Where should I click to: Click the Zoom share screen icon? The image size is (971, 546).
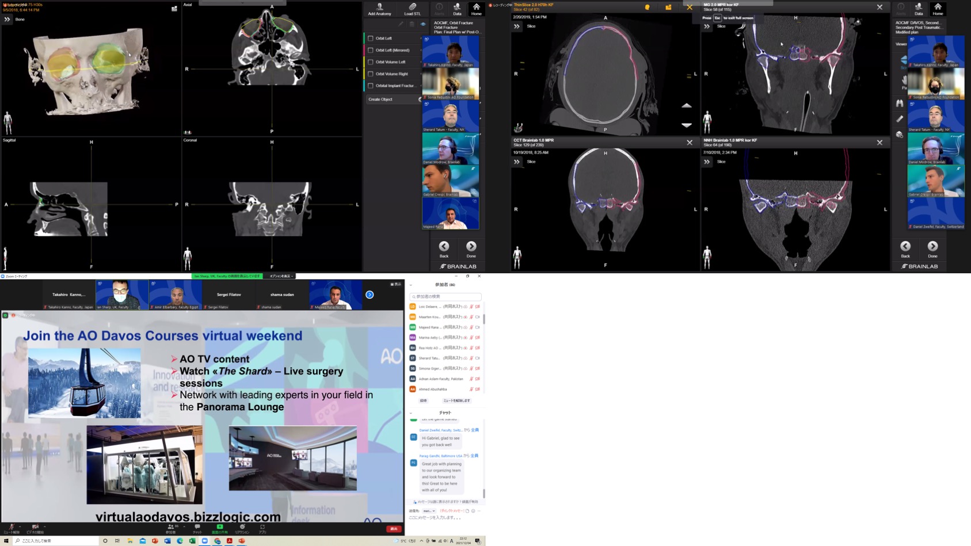click(x=219, y=527)
